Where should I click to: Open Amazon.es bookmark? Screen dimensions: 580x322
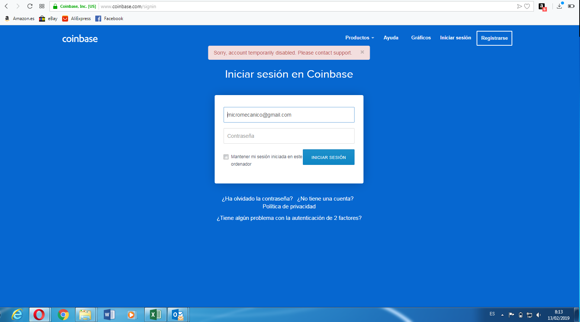tap(19, 19)
